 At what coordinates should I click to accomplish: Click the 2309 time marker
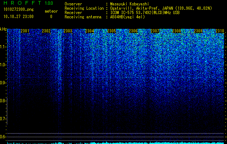[x=198, y=31]
